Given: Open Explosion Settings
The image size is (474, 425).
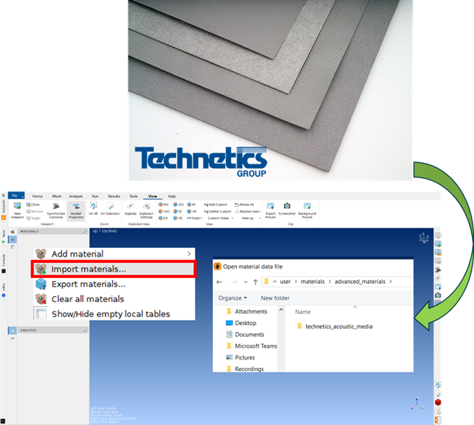Looking at the screenshot, I should [x=147, y=208].
